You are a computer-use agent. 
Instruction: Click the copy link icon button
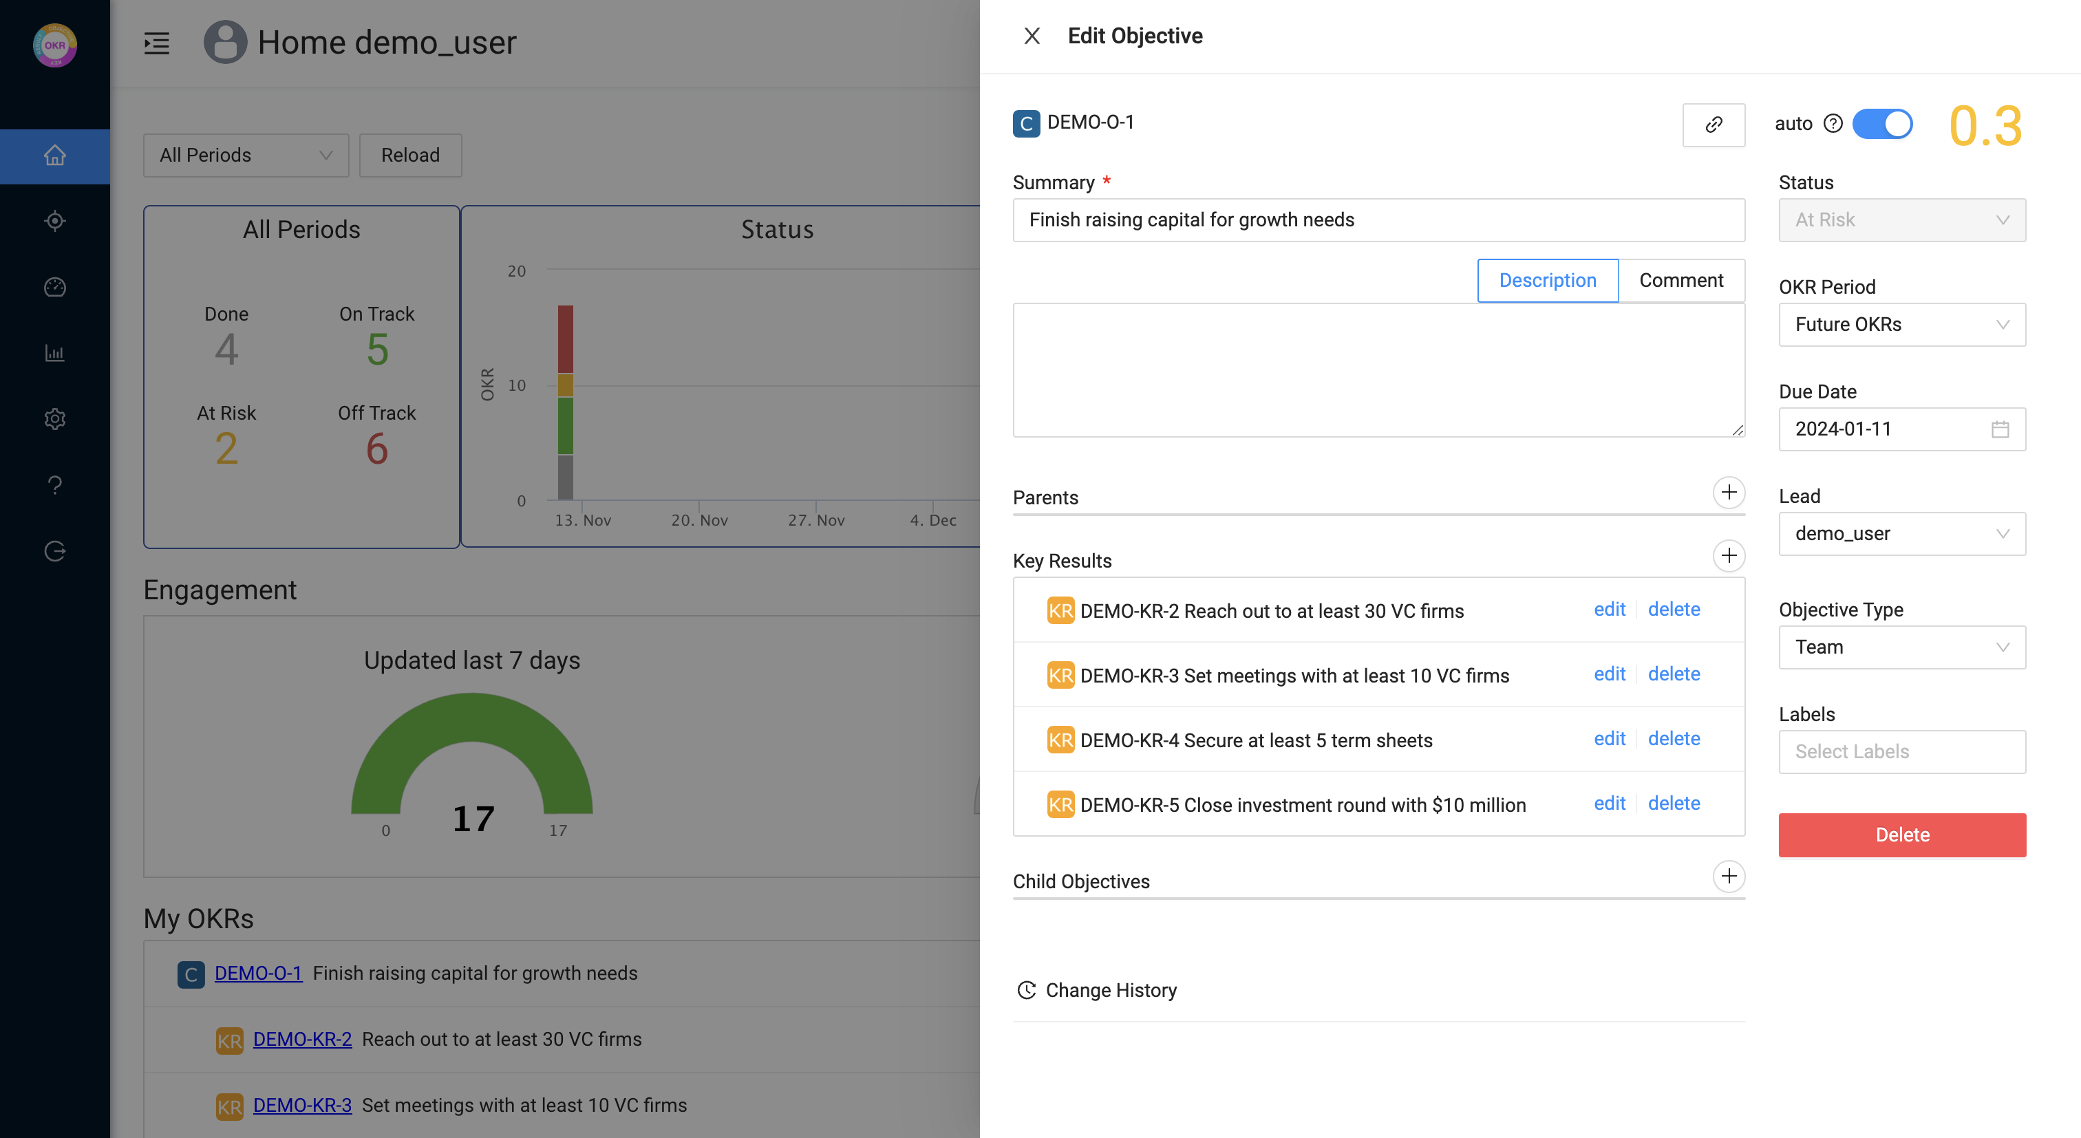(x=1713, y=125)
